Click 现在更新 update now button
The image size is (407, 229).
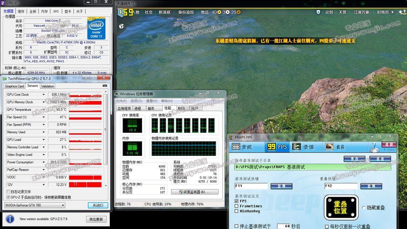point(96,219)
